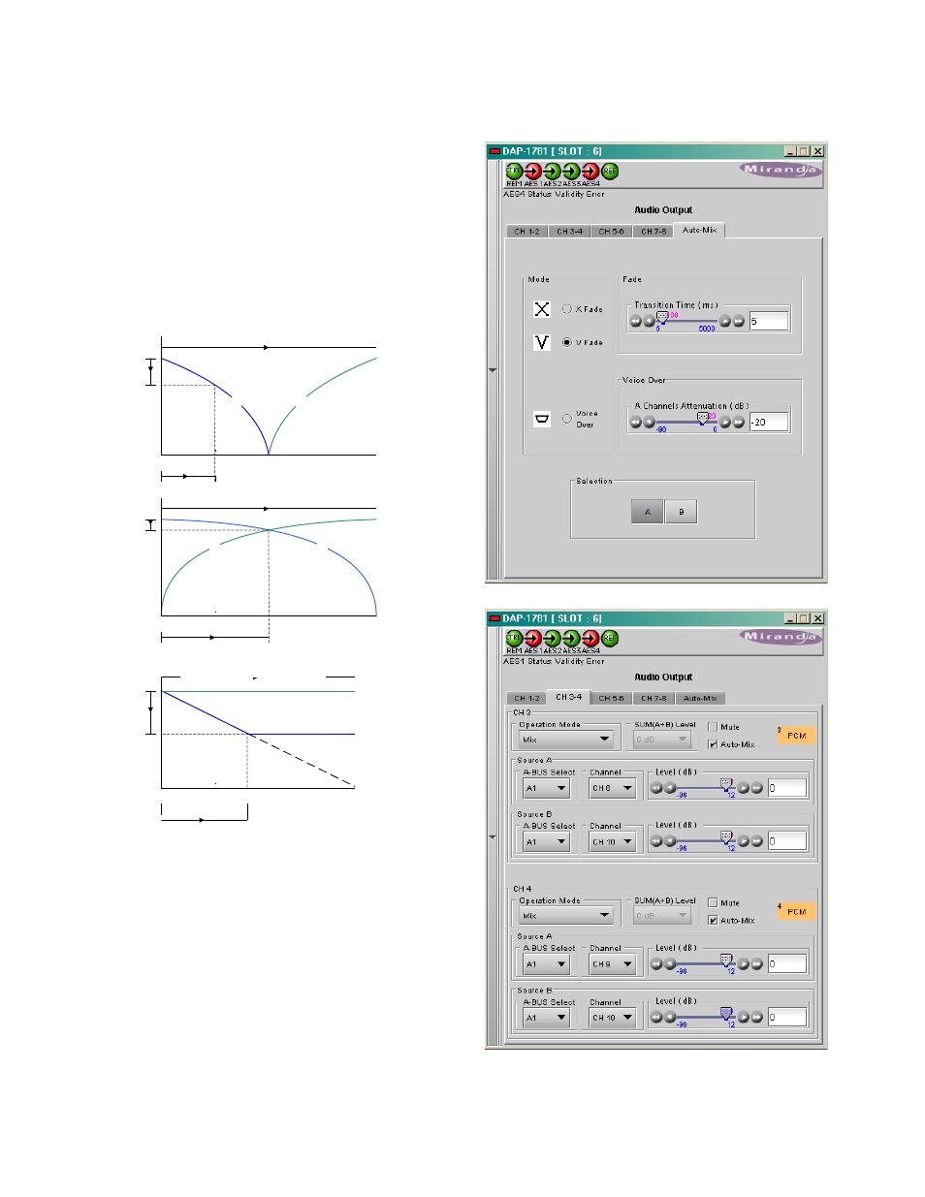The image size is (925, 1197).
Task: Click the V Fade mode icon
Action: 542,342
